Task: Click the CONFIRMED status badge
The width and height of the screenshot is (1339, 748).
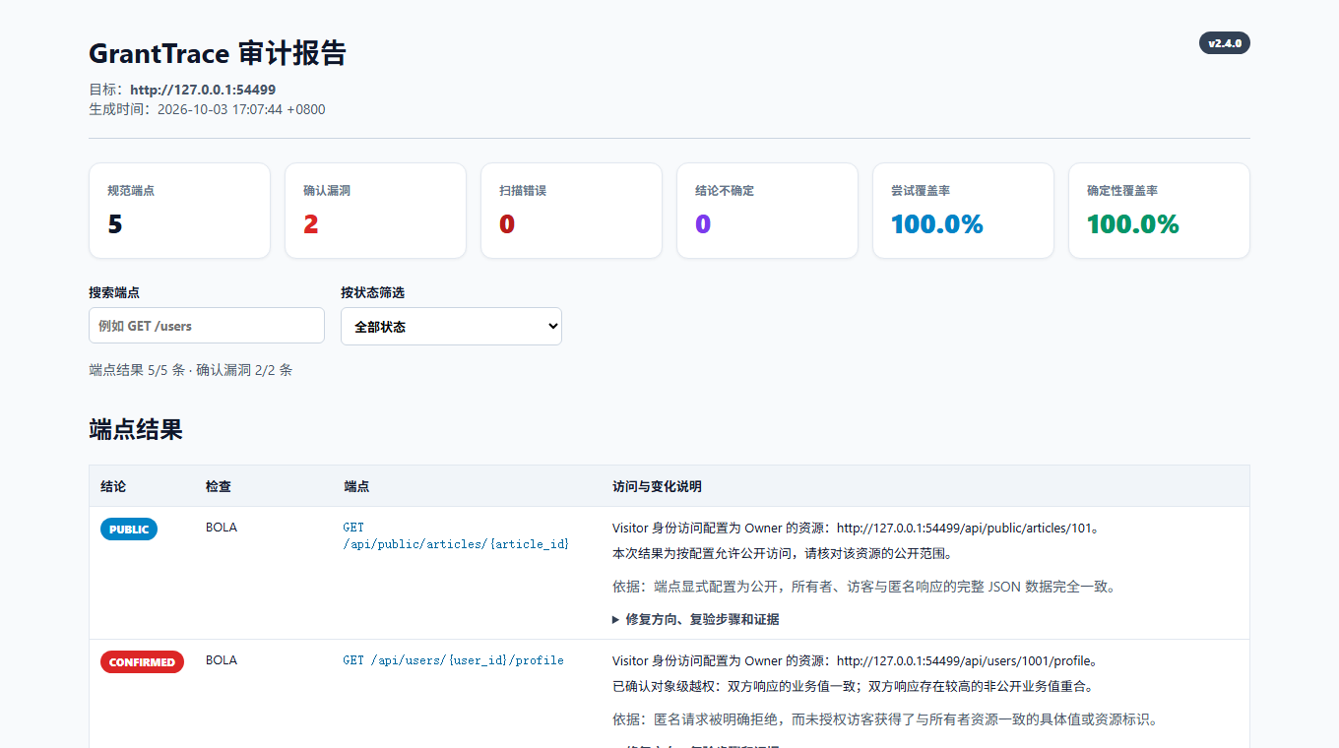Action: coord(142,662)
